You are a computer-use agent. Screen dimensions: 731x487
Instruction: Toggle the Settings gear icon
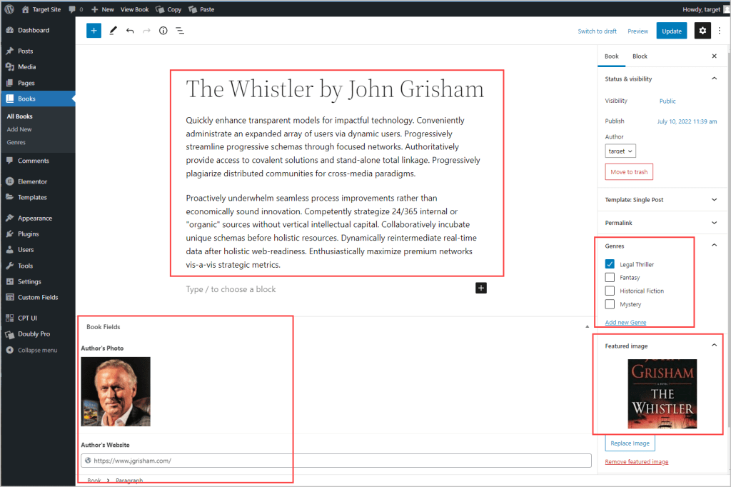point(702,31)
